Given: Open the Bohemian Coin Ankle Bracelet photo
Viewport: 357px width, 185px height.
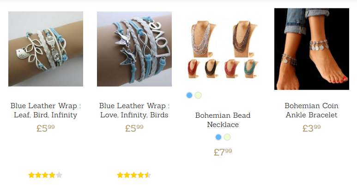Looking at the screenshot, I should (312, 49).
